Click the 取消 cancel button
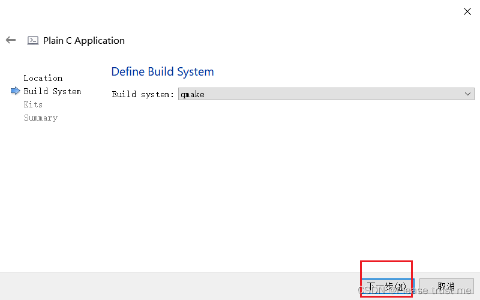480x300 pixels. (x=446, y=287)
